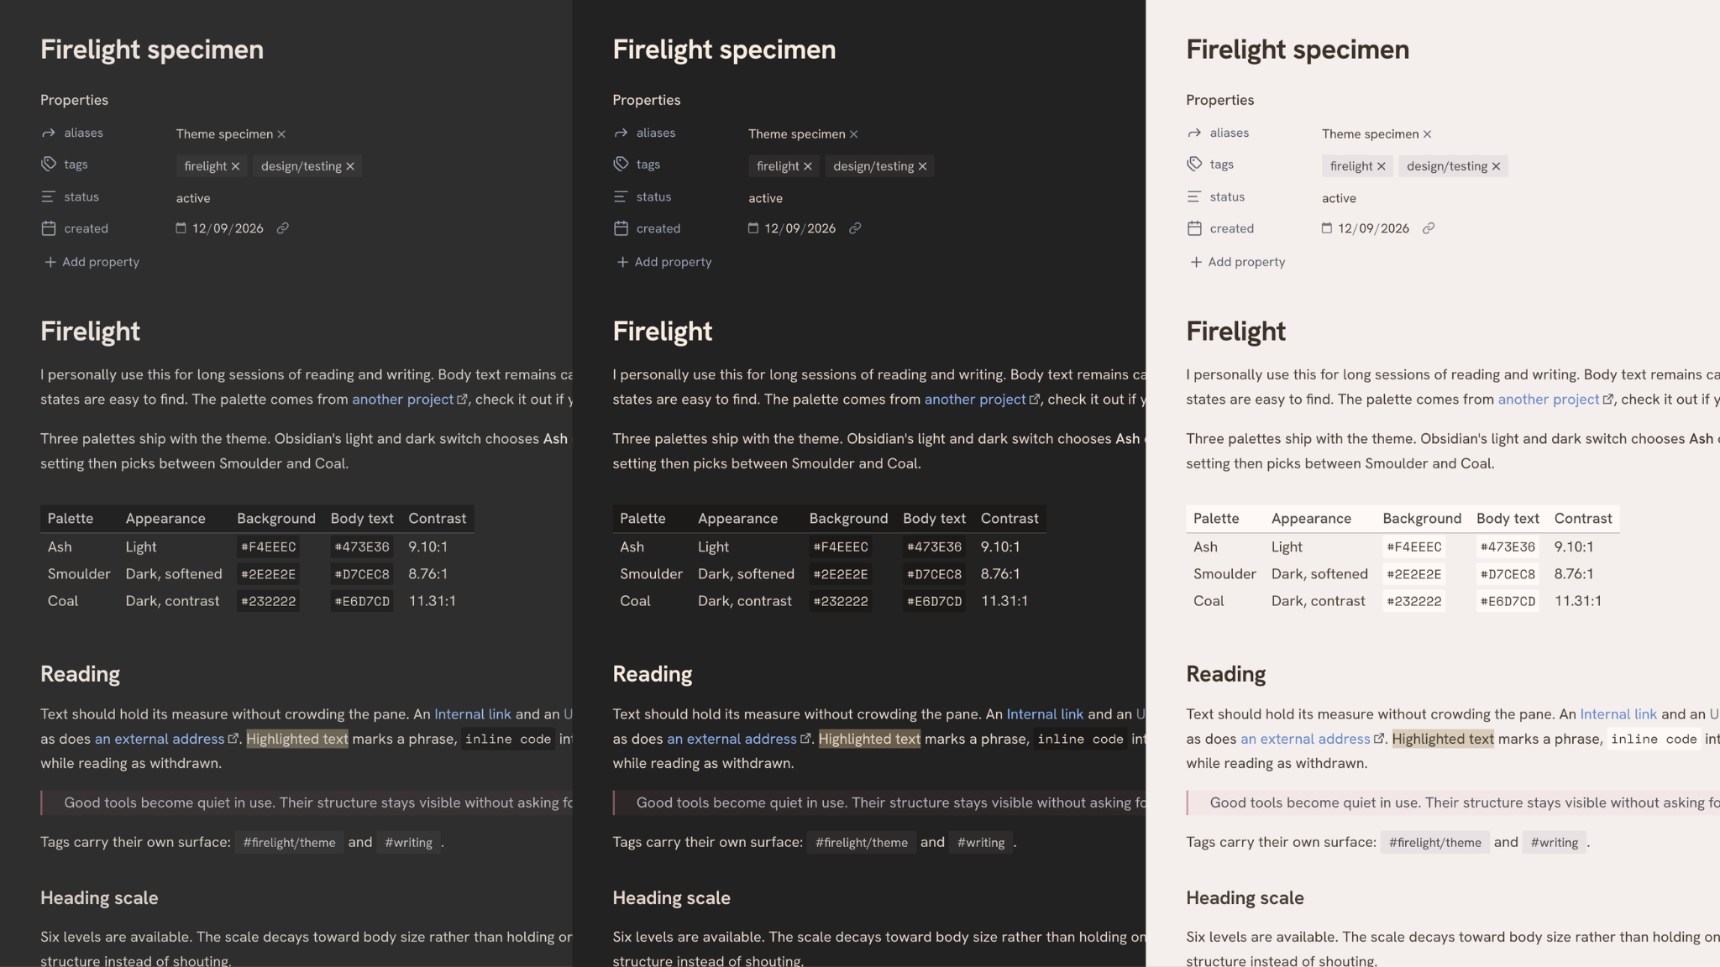Click the aliases property icon in left pane
The image size is (1720, 967).
click(49, 133)
